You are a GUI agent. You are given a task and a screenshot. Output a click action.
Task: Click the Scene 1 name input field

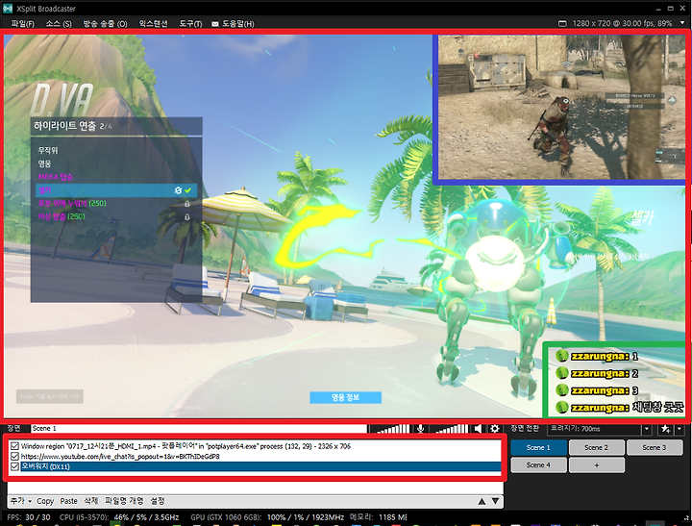tap(199, 428)
